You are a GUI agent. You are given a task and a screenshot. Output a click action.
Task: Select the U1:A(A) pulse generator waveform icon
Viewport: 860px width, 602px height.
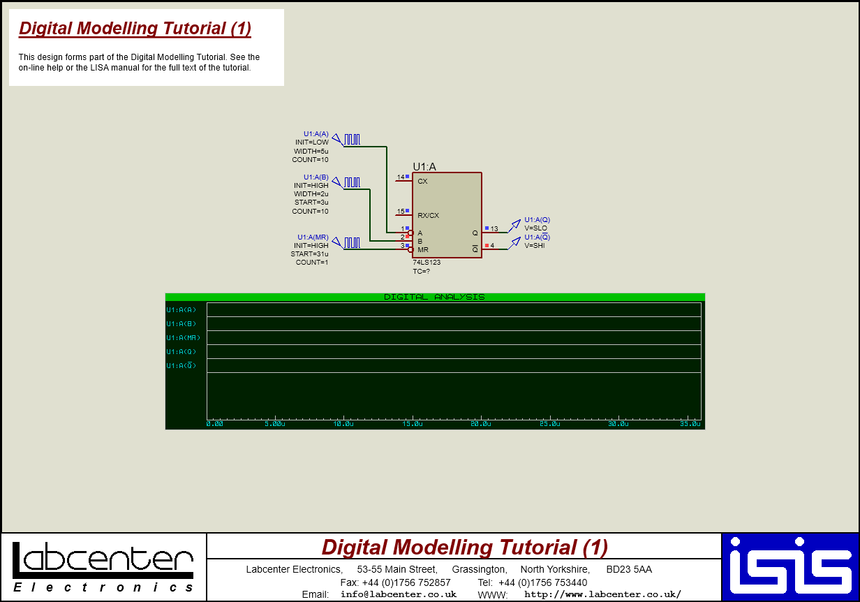pos(351,138)
